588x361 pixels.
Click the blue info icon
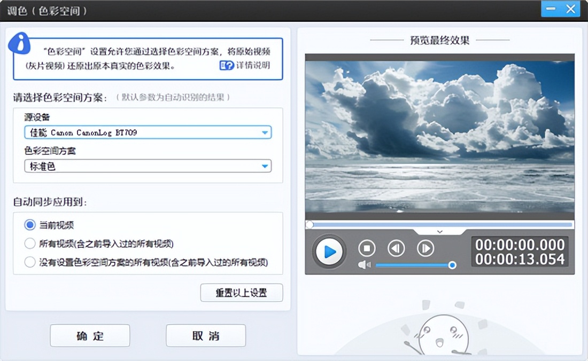(x=19, y=43)
